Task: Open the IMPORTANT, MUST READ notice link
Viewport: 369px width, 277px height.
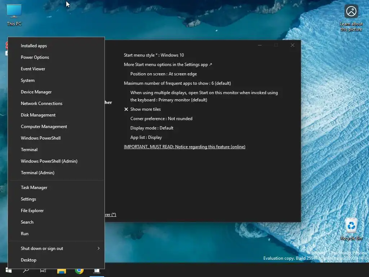Action: coord(184,147)
